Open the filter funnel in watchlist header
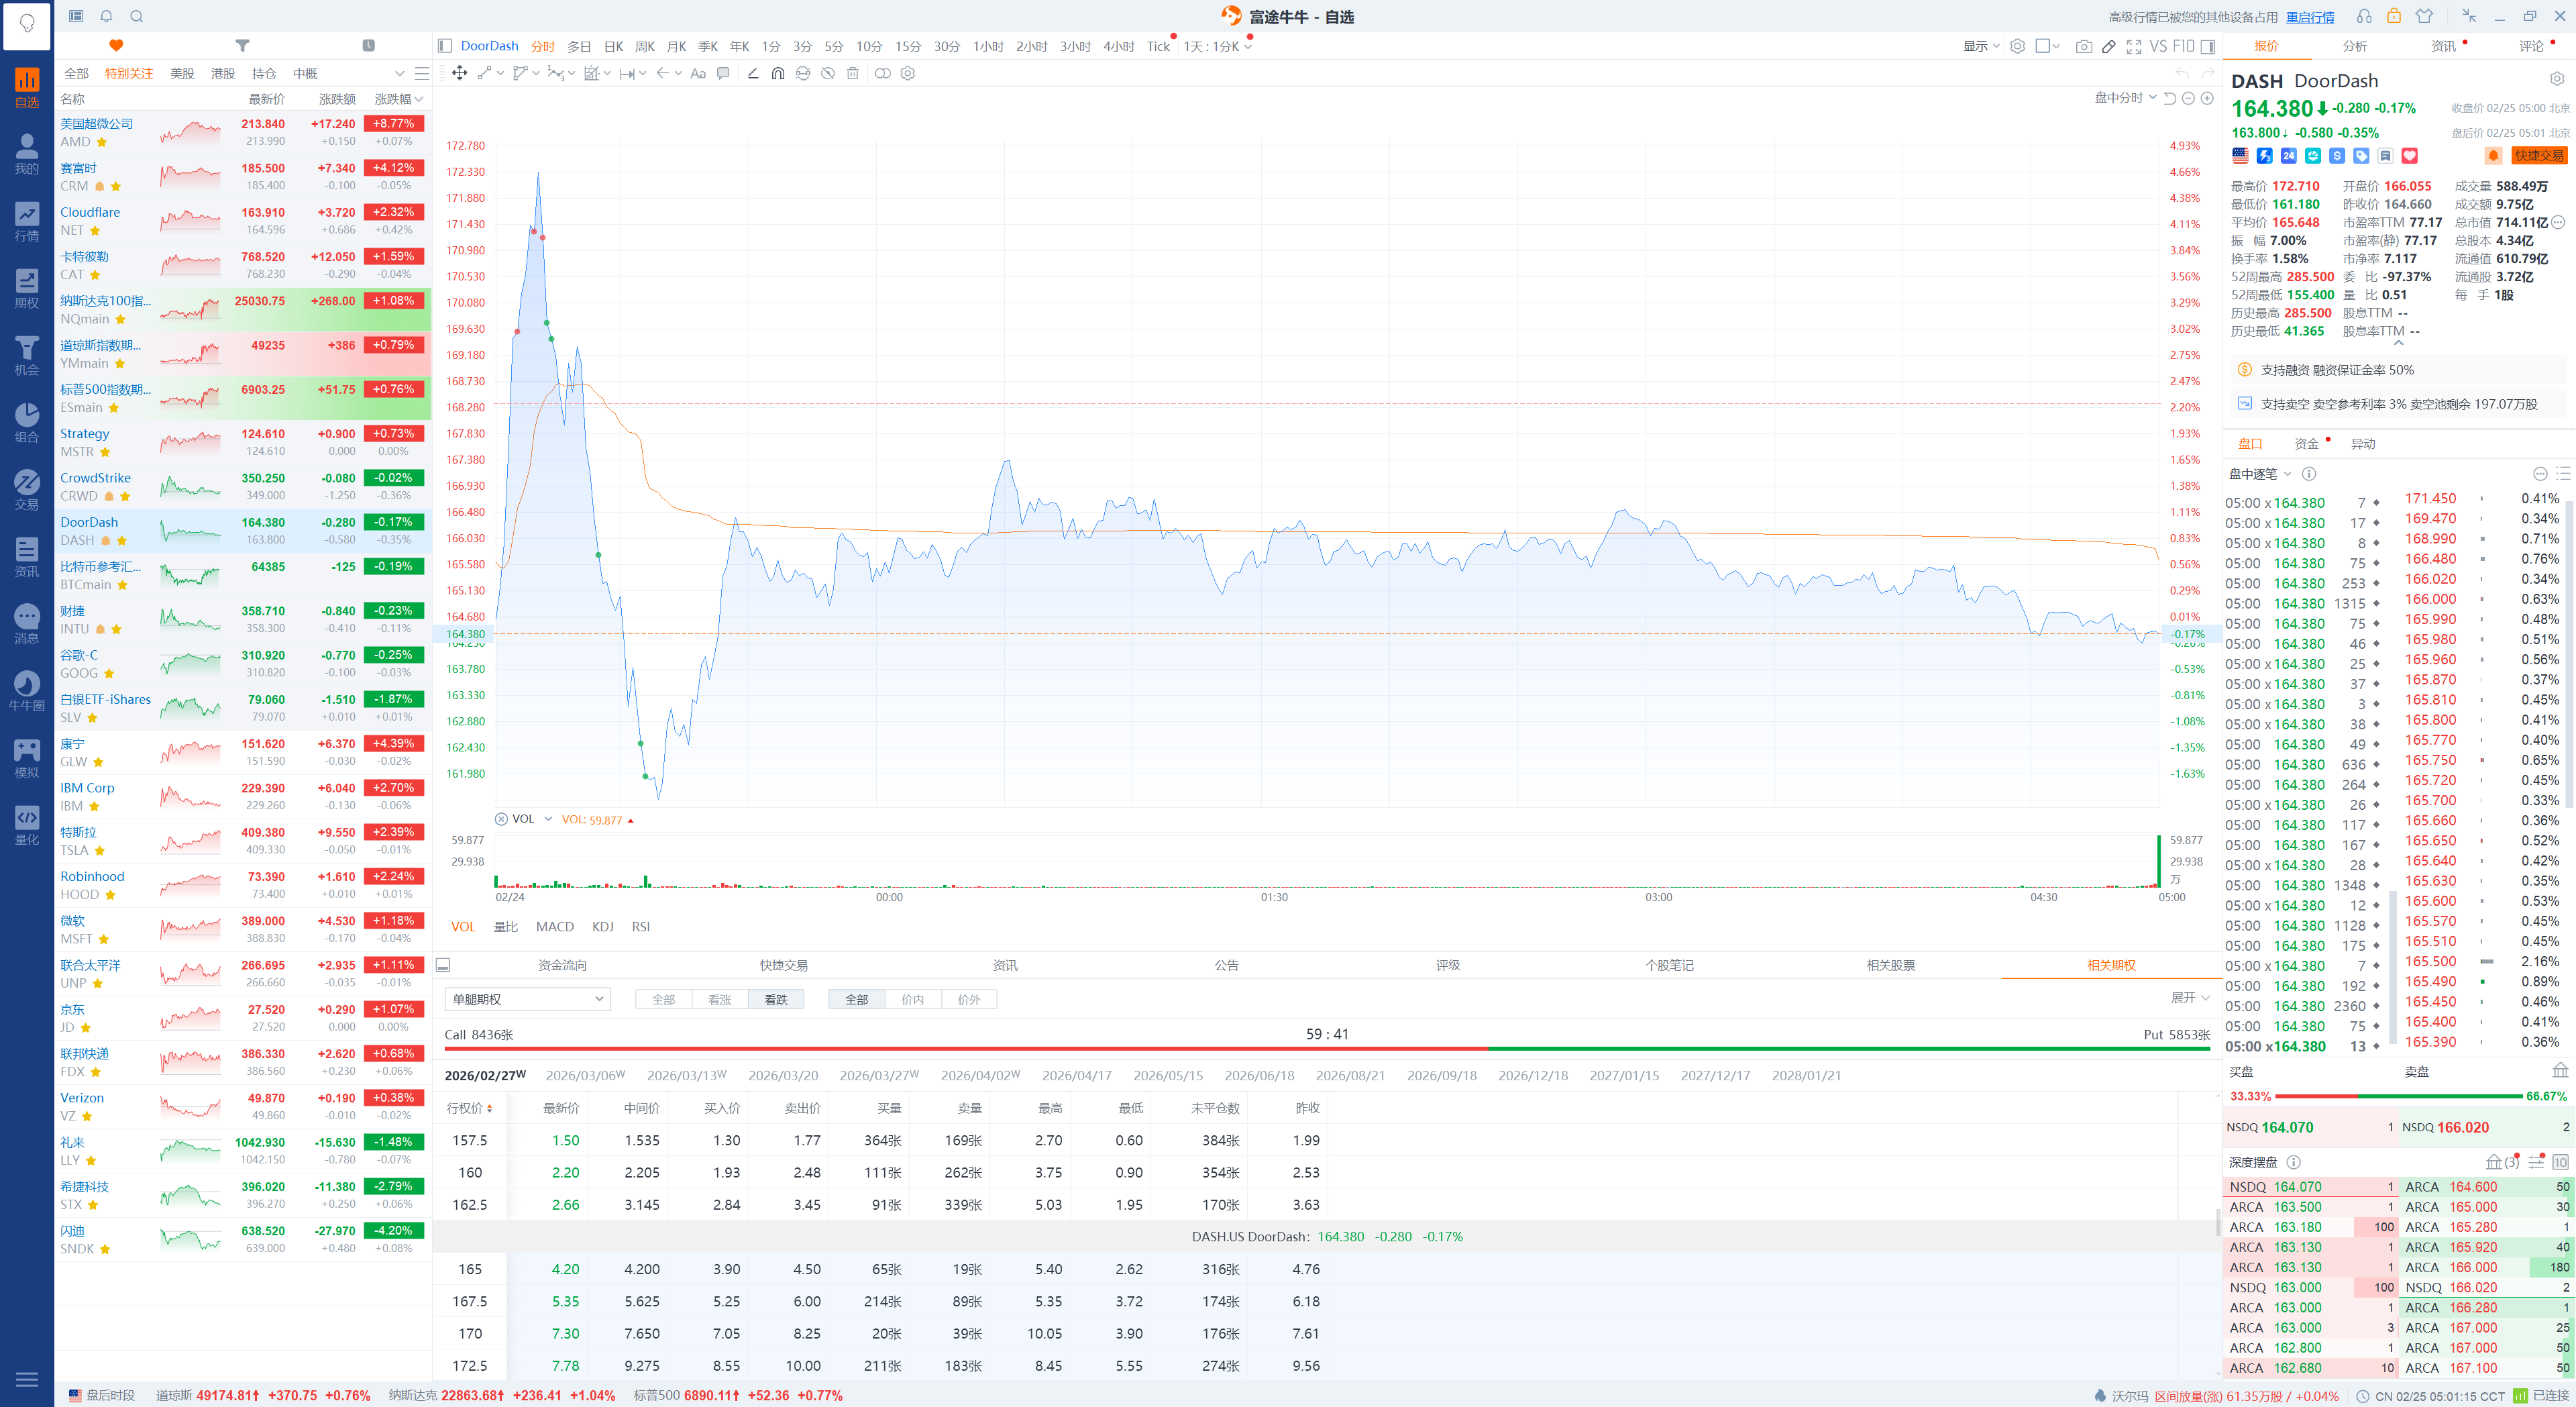This screenshot has height=1407, width=2576. pyautogui.click(x=242, y=45)
